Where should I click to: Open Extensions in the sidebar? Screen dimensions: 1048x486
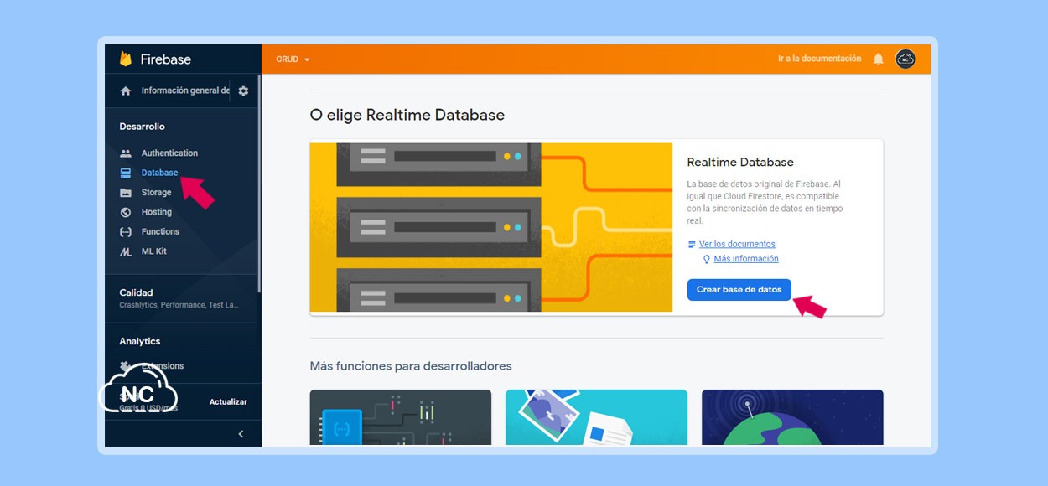pyautogui.click(x=163, y=366)
